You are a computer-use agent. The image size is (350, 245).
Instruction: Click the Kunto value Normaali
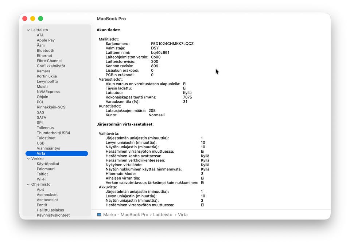pos(156,115)
